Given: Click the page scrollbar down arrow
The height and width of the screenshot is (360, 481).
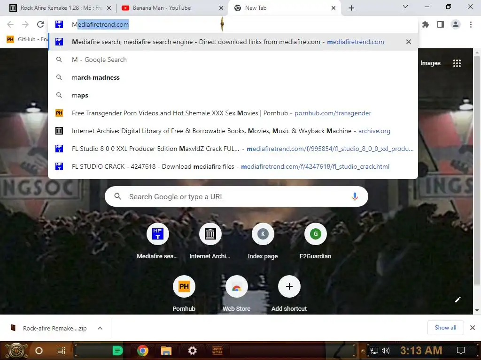Looking at the screenshot, I should [x=477, y=310].
